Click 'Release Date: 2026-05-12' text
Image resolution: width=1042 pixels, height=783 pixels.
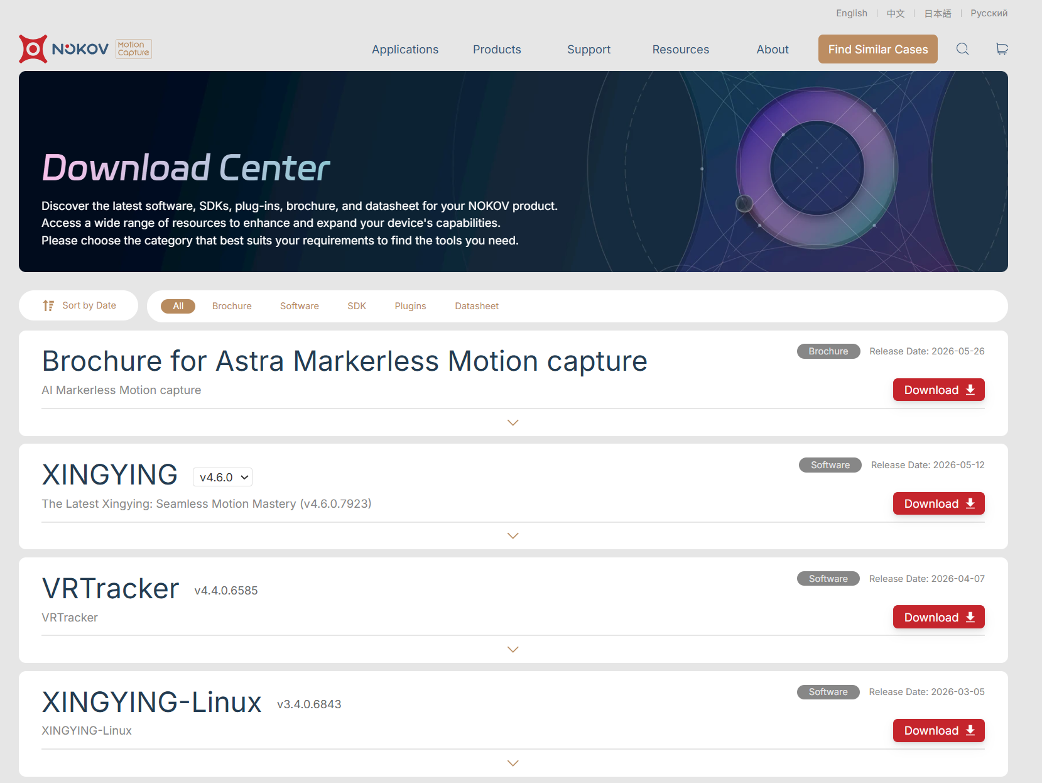[928, 465]
